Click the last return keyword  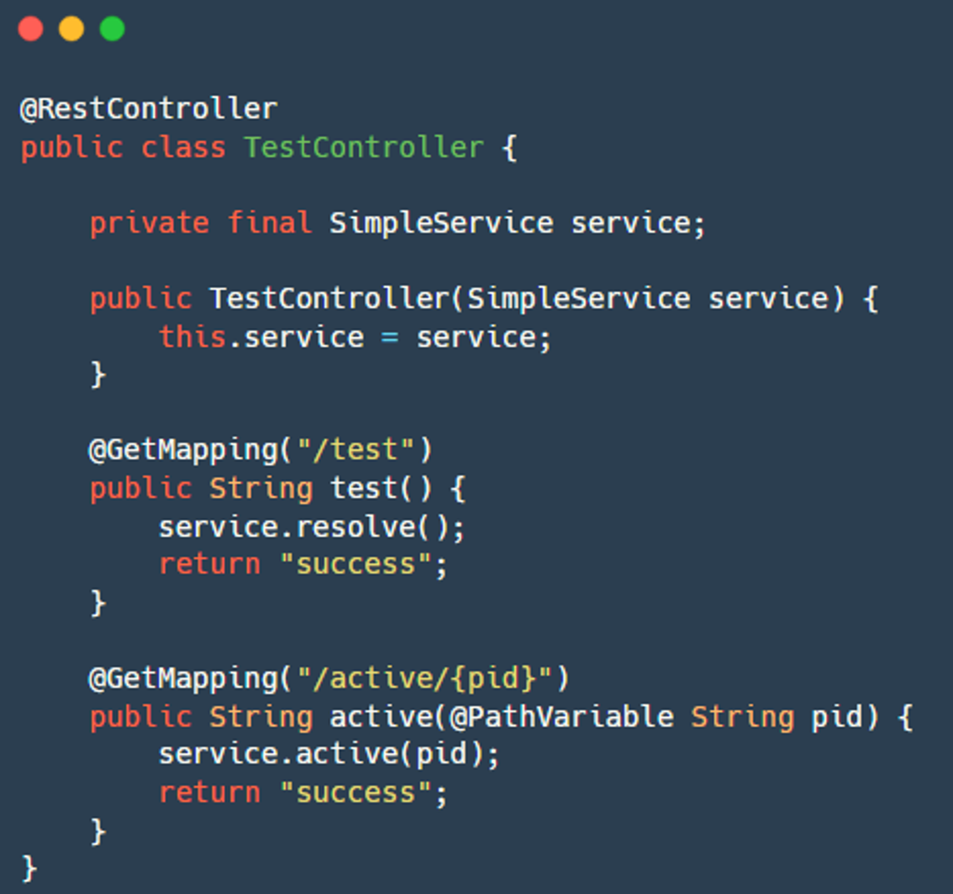point(210,793)
